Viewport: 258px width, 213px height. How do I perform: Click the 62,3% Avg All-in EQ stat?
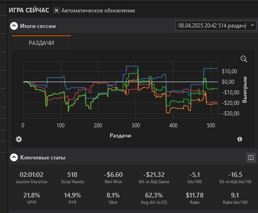[154, 198]
